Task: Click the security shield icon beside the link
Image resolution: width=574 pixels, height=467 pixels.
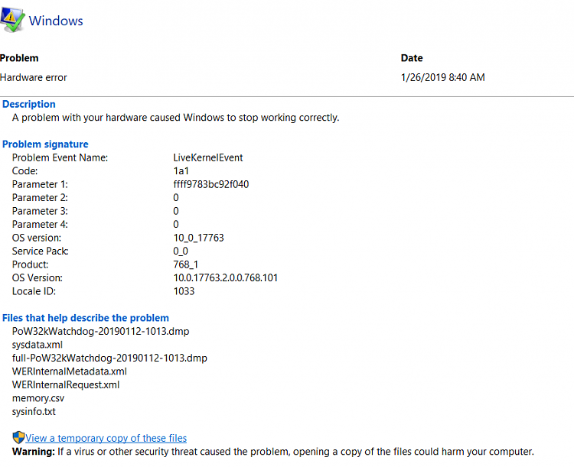Action: coord(18,437)
